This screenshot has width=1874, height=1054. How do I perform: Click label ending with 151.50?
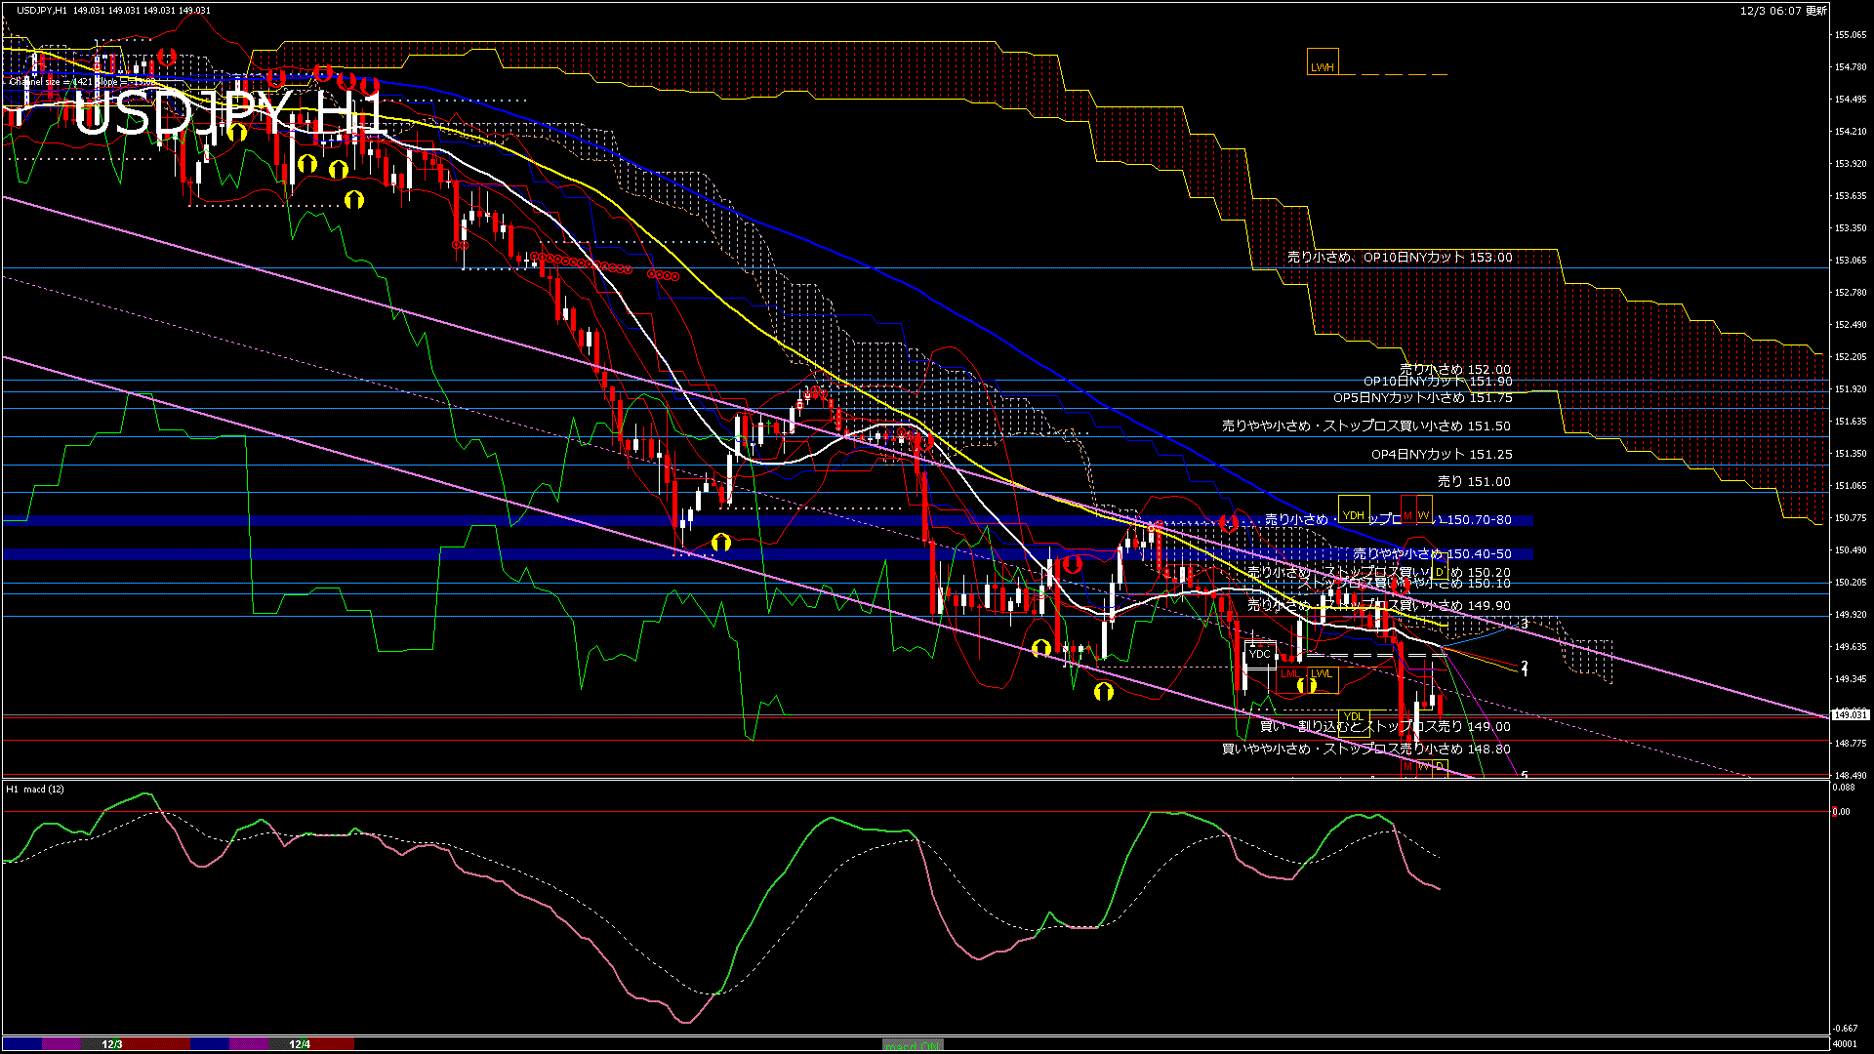[x=1366, y=426]
